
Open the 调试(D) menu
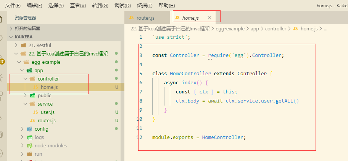tap(122, 6)
